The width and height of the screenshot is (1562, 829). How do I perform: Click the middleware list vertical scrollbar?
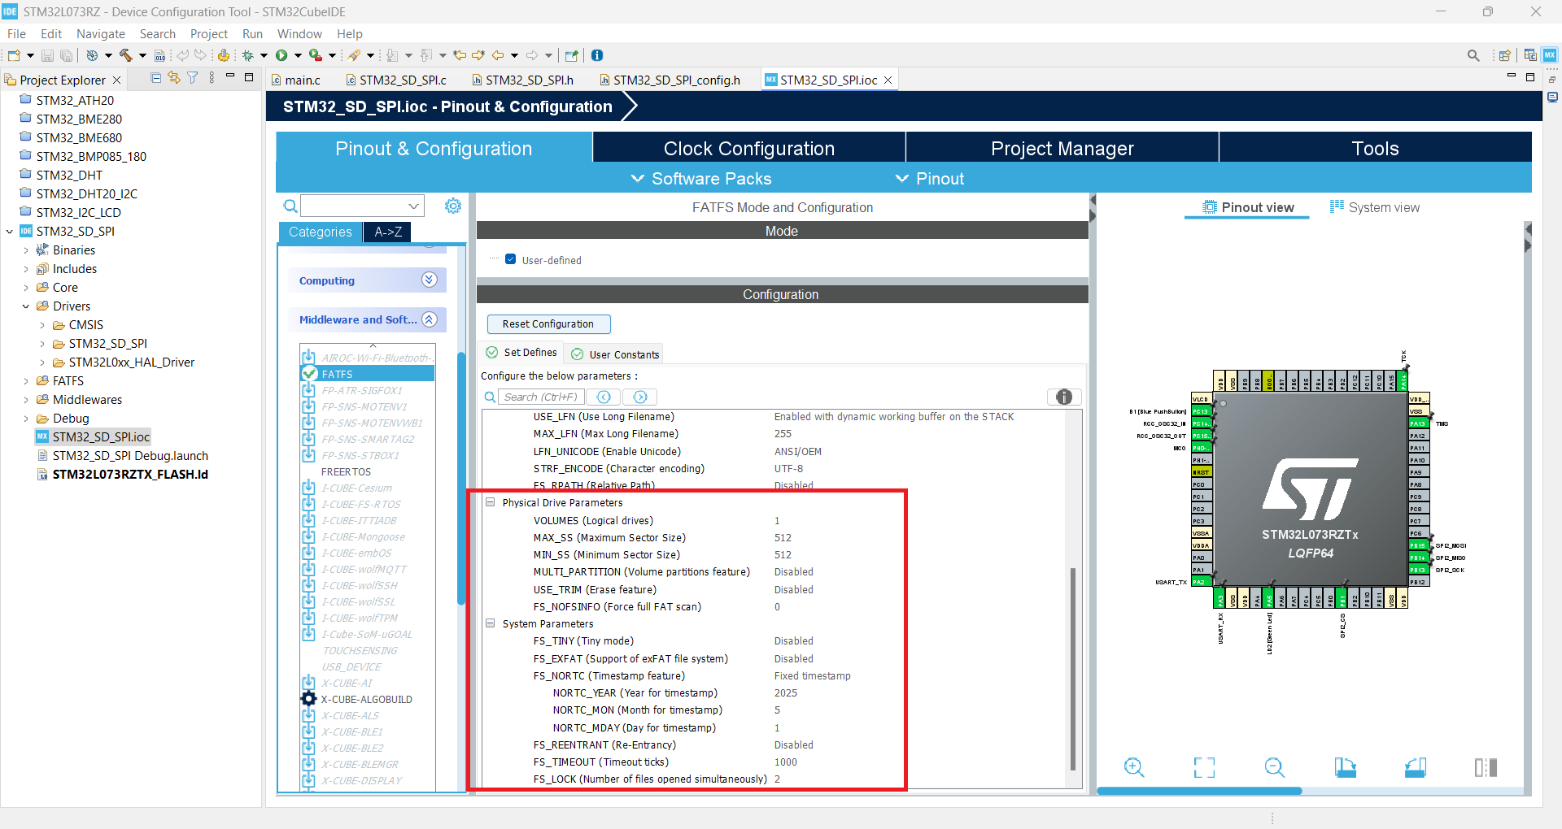[x=461, y=478]
